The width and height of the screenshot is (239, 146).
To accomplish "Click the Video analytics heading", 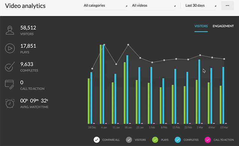I will pos(25,6).
